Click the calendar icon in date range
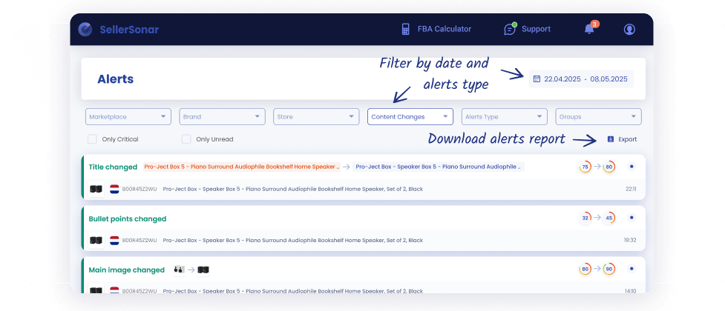This screenshot has width=725, height=311. coord(537,78)
